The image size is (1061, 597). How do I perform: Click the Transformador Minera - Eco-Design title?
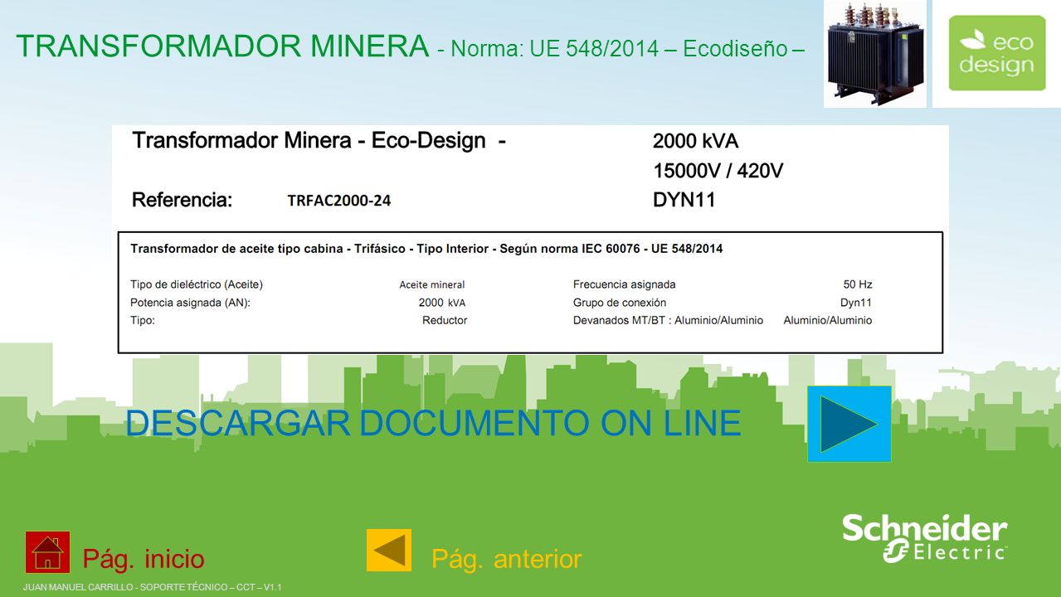[x=319, y=141]
